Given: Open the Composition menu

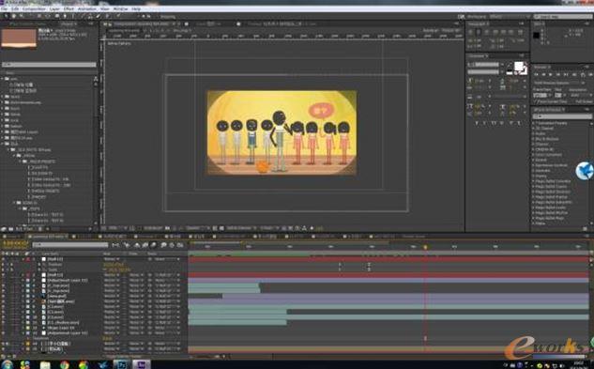Looking at the screenshot, I should pos(34,8).
